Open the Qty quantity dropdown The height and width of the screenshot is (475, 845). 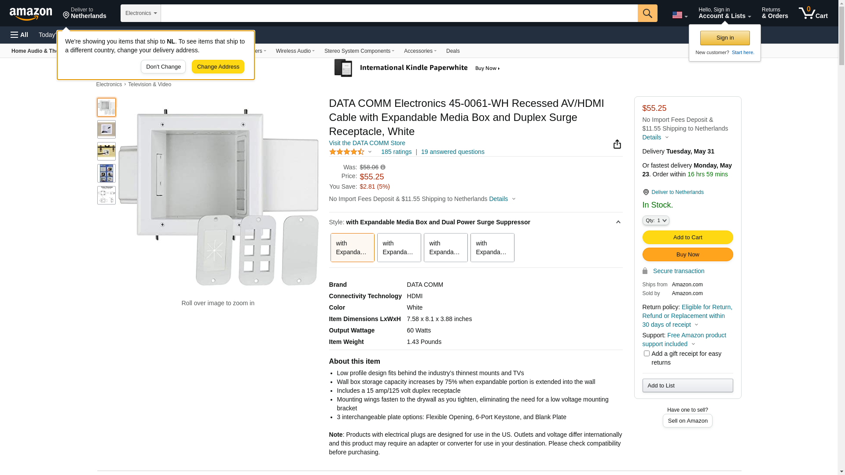tap(655, 220)
